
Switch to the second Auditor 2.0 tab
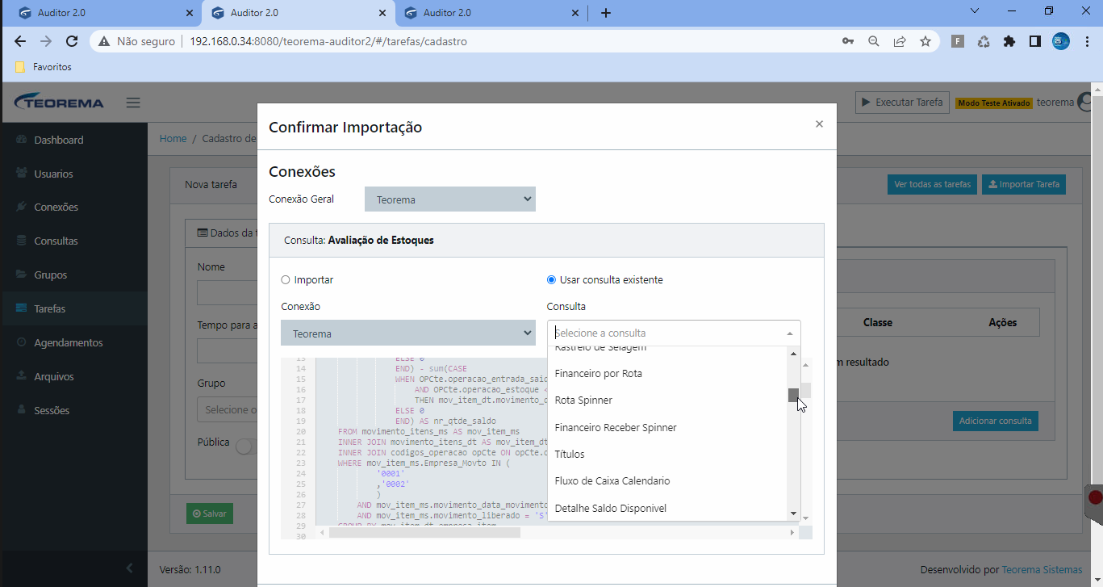point(298,13)
